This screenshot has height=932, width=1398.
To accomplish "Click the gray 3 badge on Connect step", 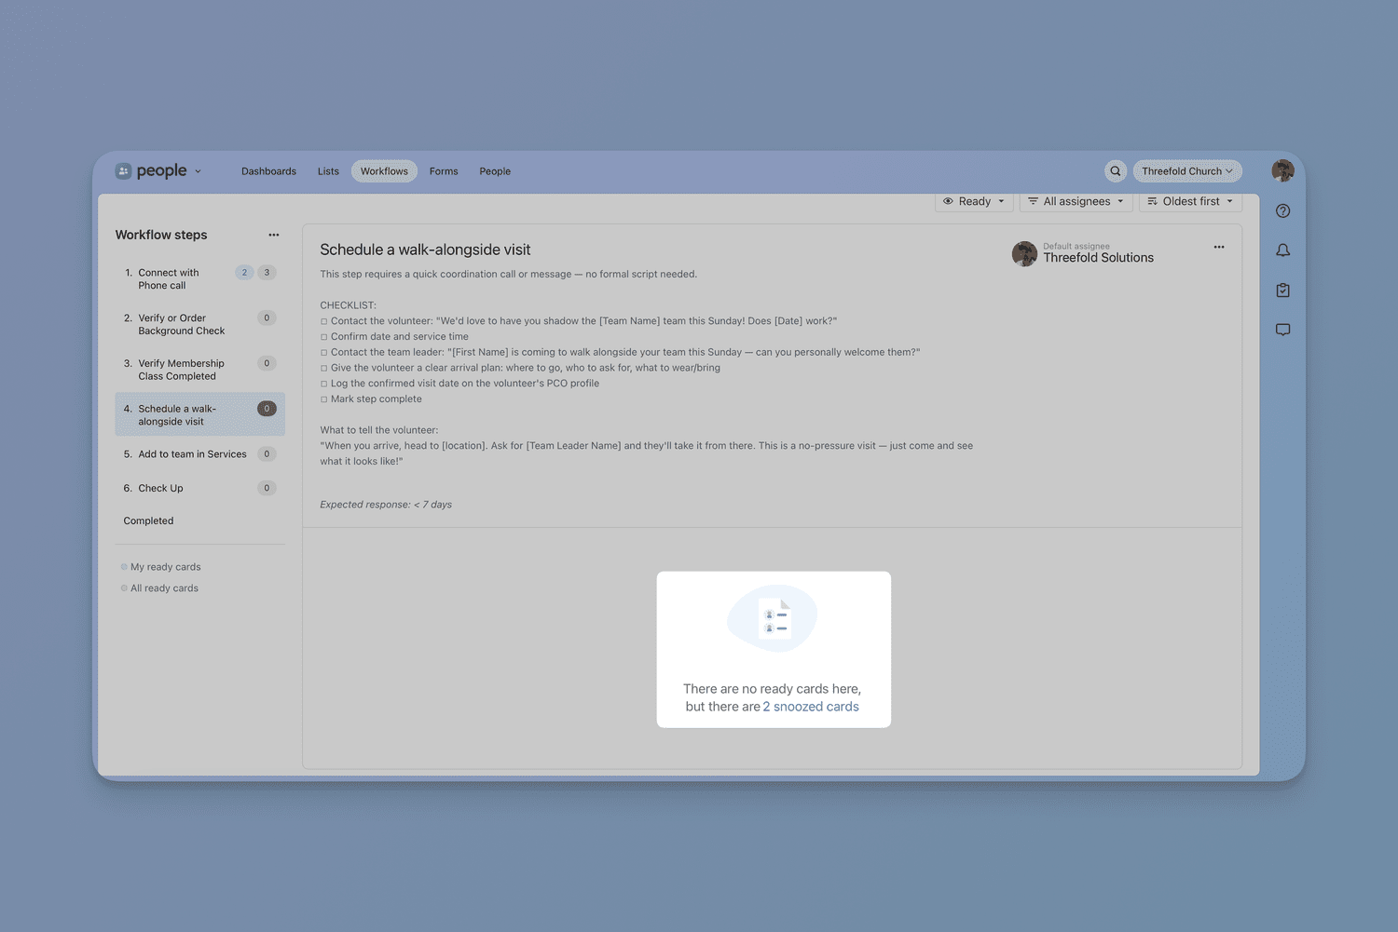I will [x=267, y=273].
